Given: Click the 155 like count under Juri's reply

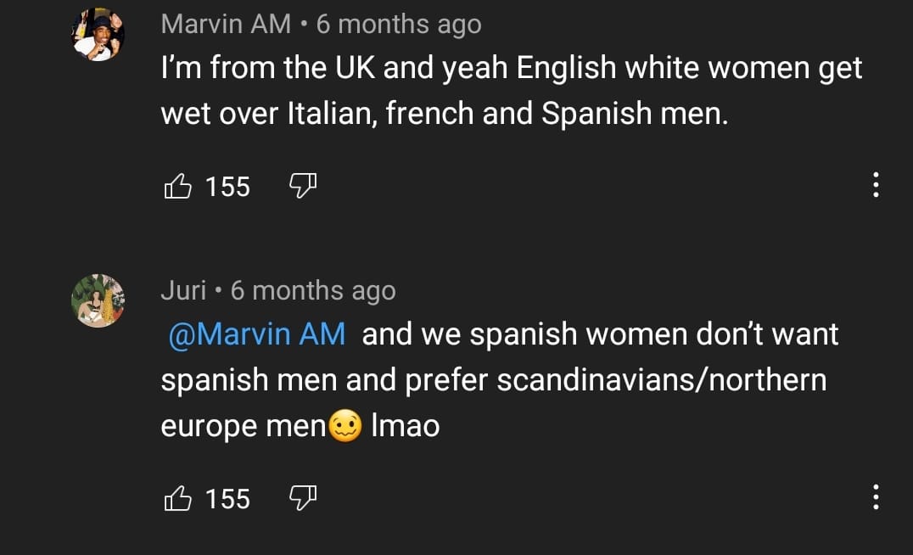Looking at the screenshot, I should 227,499.
